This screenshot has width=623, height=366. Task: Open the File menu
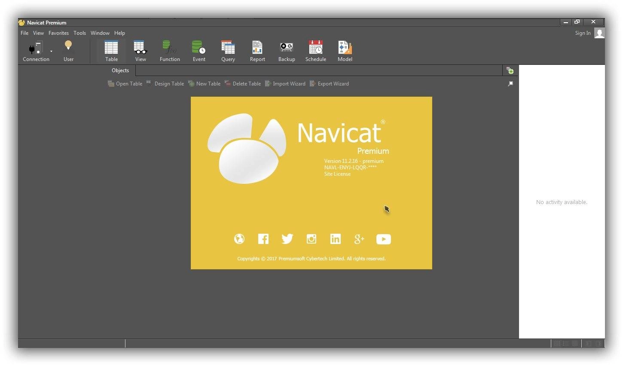tap(24, 33)
